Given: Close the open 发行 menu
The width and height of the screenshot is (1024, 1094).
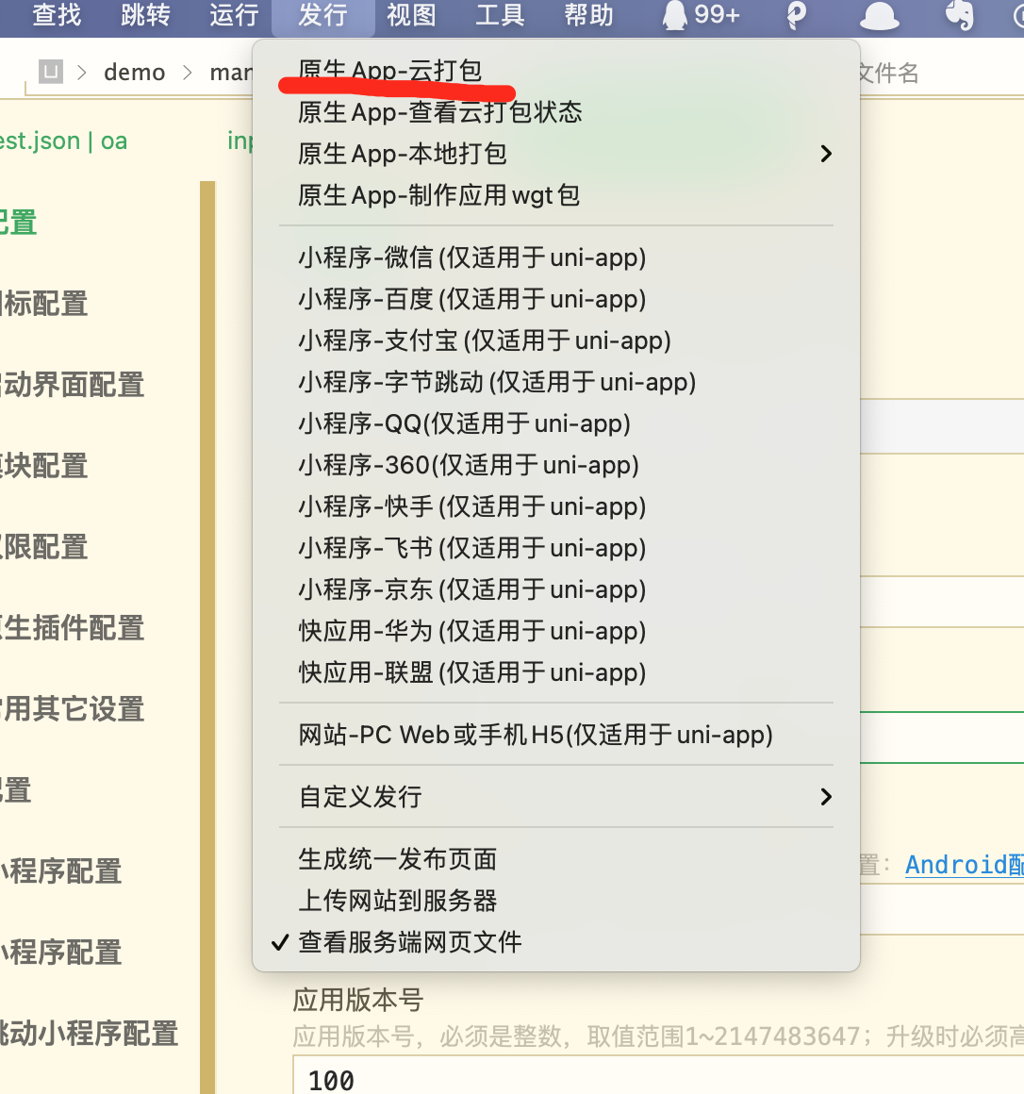Looking at the screenshot, I should tap(323, 15).
